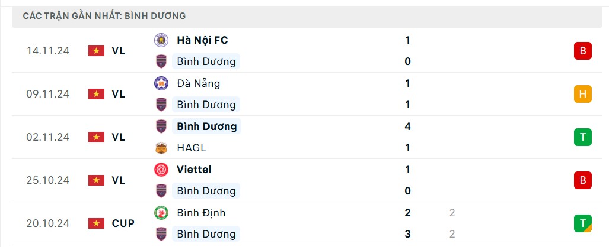Click the Viettel club logo
This screenshot has width=609, height=247.
coord(161,170)
